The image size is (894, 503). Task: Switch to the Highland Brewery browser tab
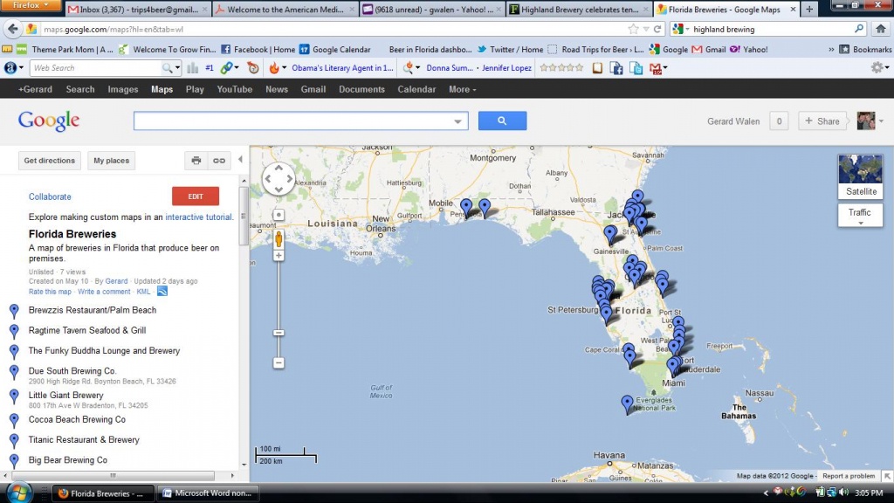578,9
